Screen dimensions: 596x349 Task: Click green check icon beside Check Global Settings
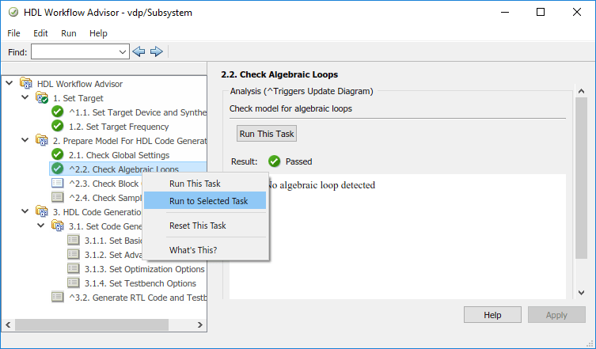click(x=57, y=154)
